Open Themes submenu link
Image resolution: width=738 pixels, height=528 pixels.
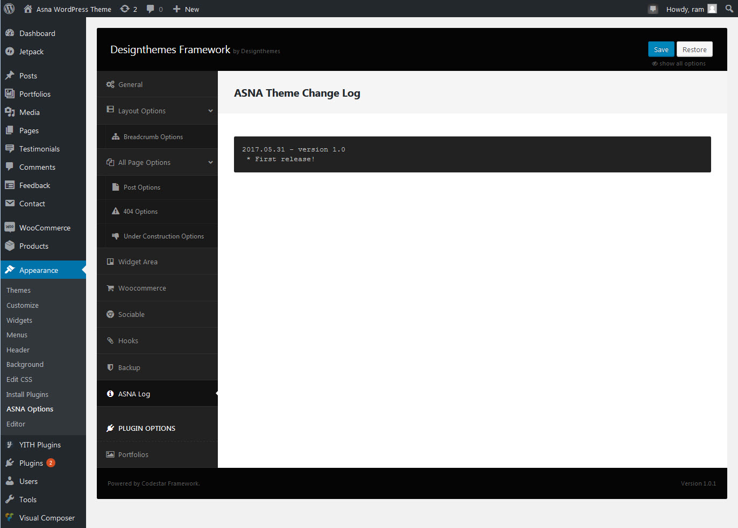tap(18, 290)
